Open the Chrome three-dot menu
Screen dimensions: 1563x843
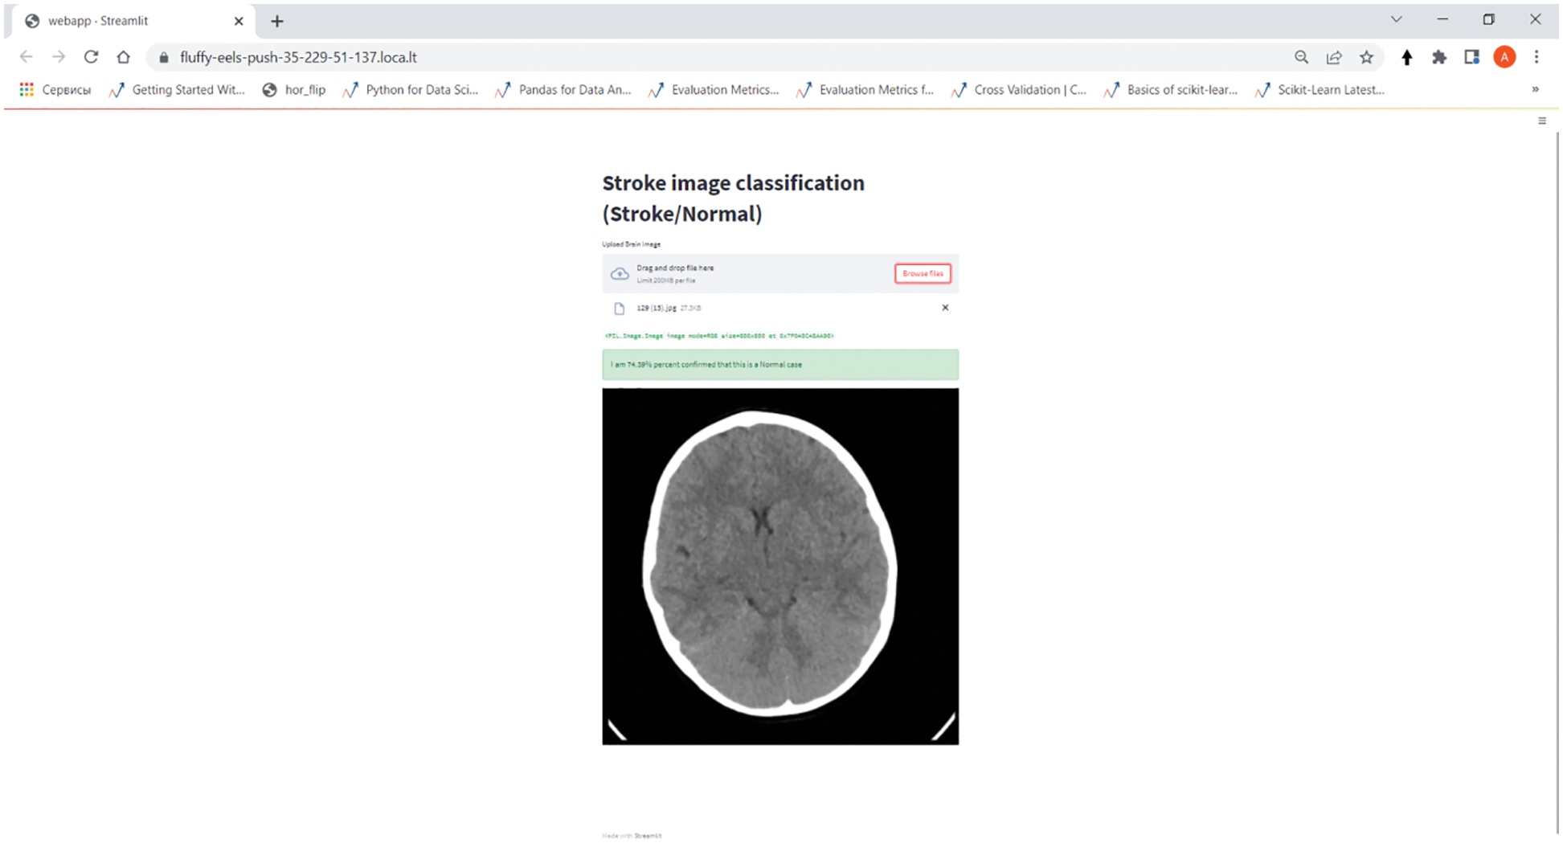(x=1536, y=57)
